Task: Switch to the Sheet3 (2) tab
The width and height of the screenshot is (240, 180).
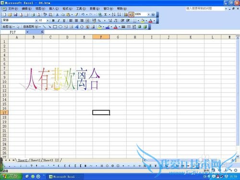Action: coord(51,160)
